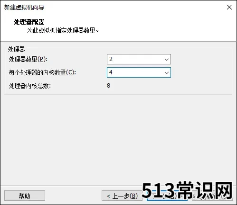Click the 处理器 group box caption
The image size is (237, 205).
tap(17, 49)
